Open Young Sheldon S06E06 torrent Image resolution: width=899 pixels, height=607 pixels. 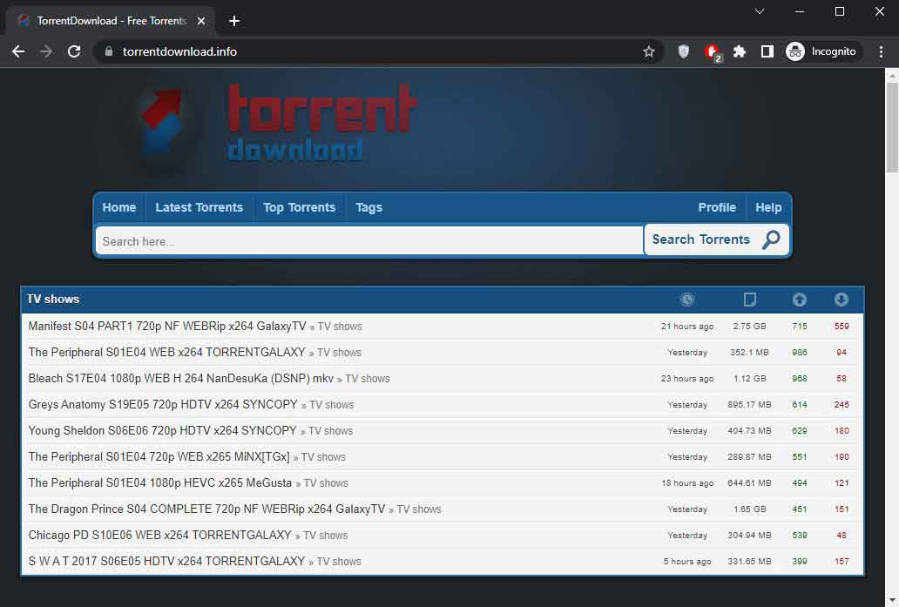[x=162, y=430]
